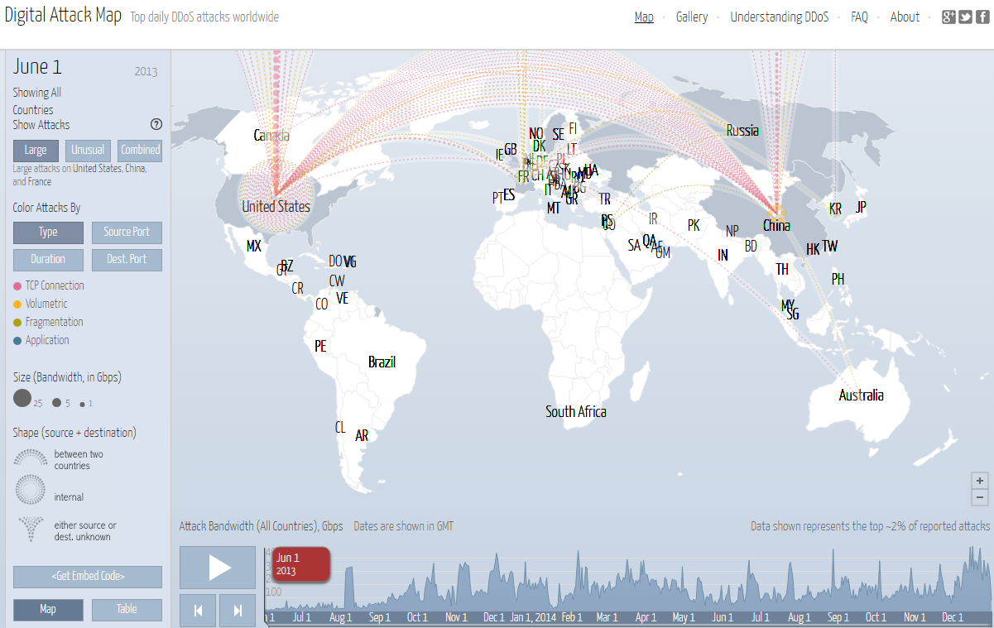Switch to Table view
This screenshot has height=628, width=994.
tap(127, 610)
